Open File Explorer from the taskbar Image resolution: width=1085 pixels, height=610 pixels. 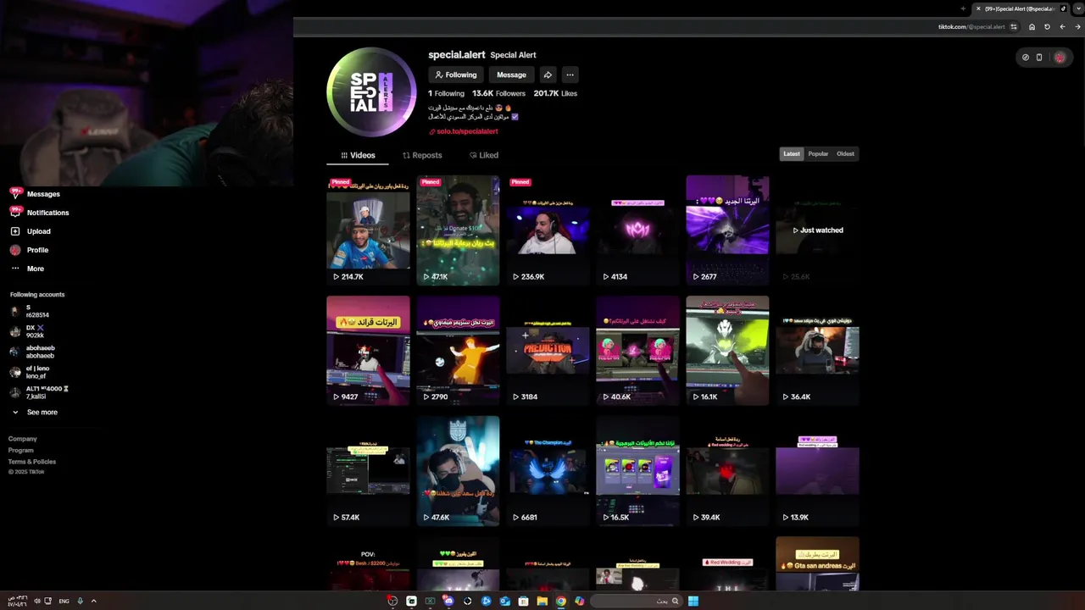pos(542,601)
